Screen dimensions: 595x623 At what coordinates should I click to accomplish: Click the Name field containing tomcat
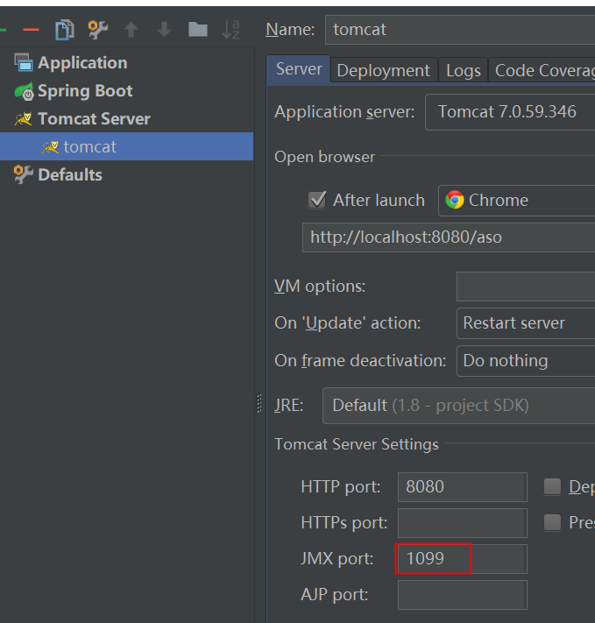[460, 30]
